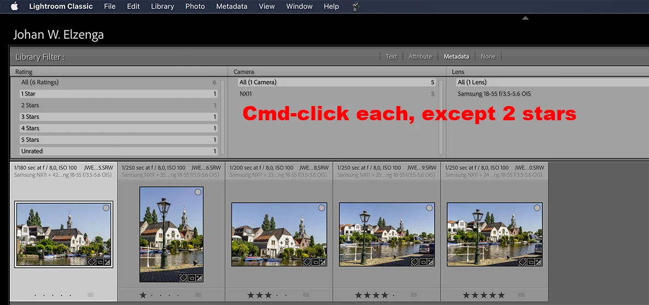This screenshot has width=649, height=305.
Task: Click the collection badge on JWE...5.SRW thumbnail
Action: [100, 262]
